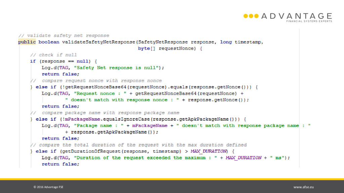This screenshot has height=193, width=344.
Task: Click the mPackageName.equalsIgnoreCase condition line
Action: 138,119
